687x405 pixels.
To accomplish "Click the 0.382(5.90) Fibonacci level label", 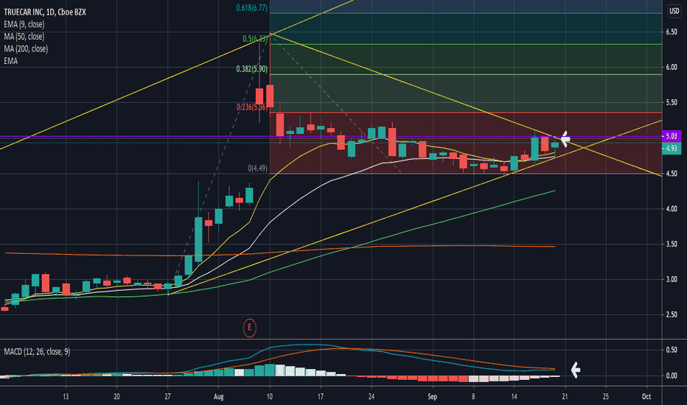I will point(251,68).
